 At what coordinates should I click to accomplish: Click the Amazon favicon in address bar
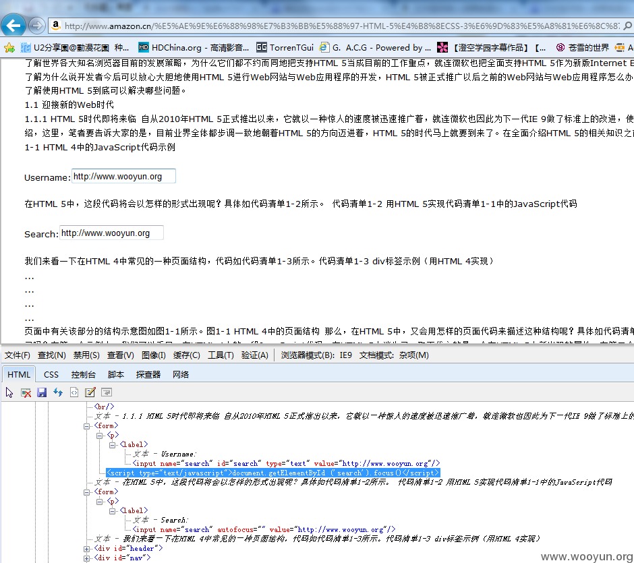[x=56, y=26]
